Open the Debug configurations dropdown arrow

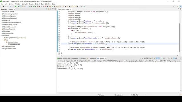[x=32, y=7]
